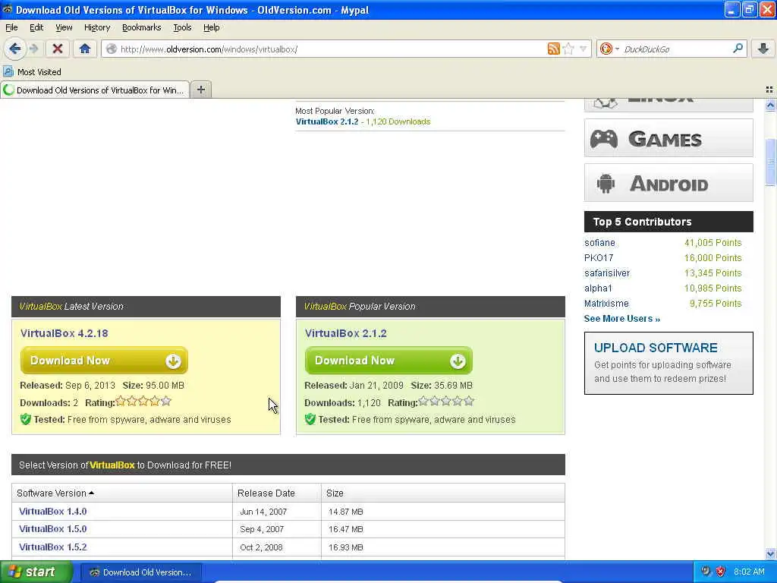Open VirtualBox 1.4.0 version link
This screenshot has width=777, height=583.
click(x=52, y=511)
